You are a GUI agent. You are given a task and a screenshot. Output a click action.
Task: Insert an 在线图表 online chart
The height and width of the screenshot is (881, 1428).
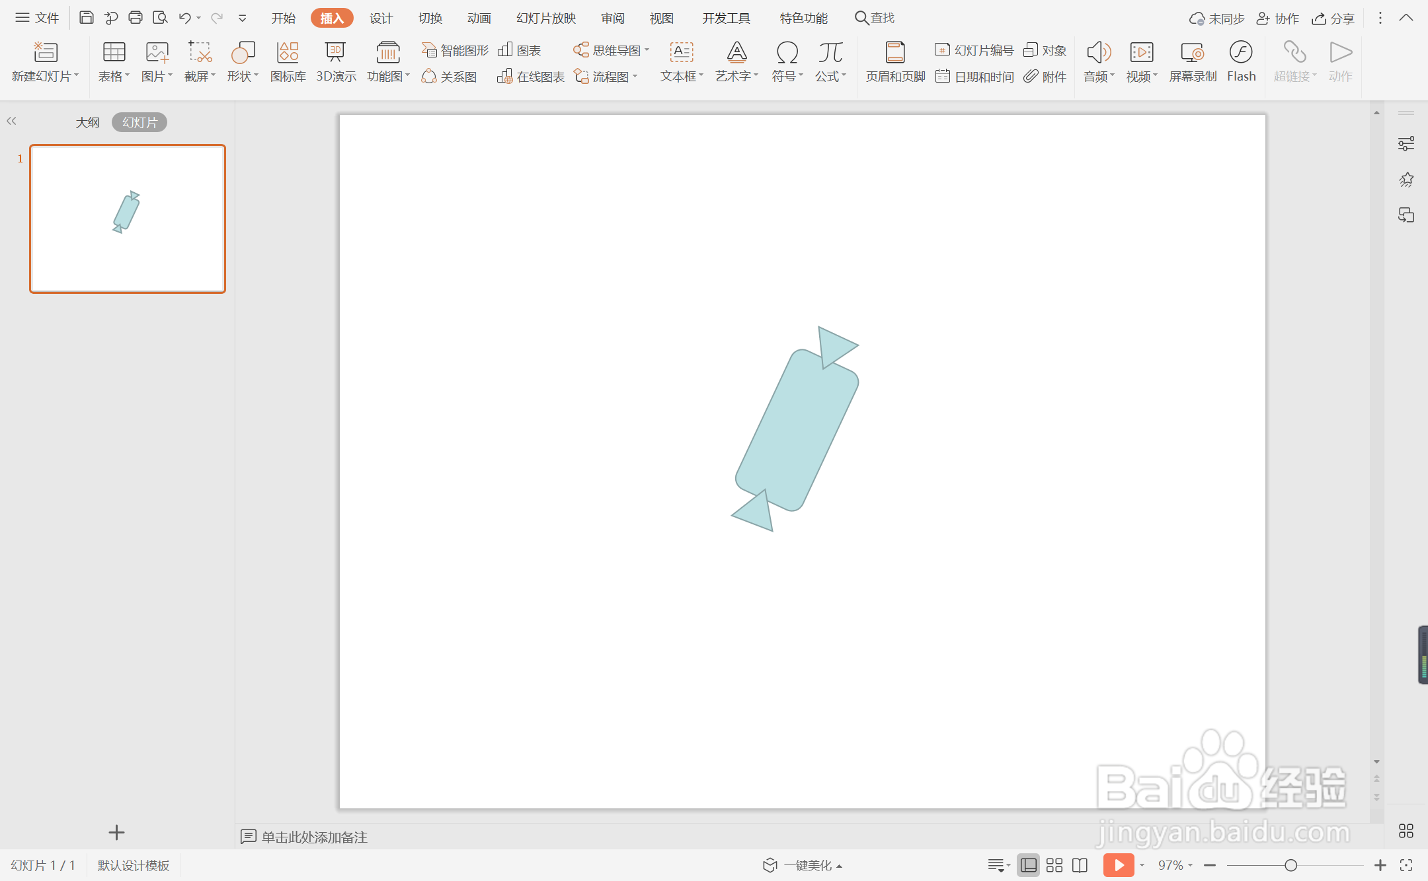531,77
